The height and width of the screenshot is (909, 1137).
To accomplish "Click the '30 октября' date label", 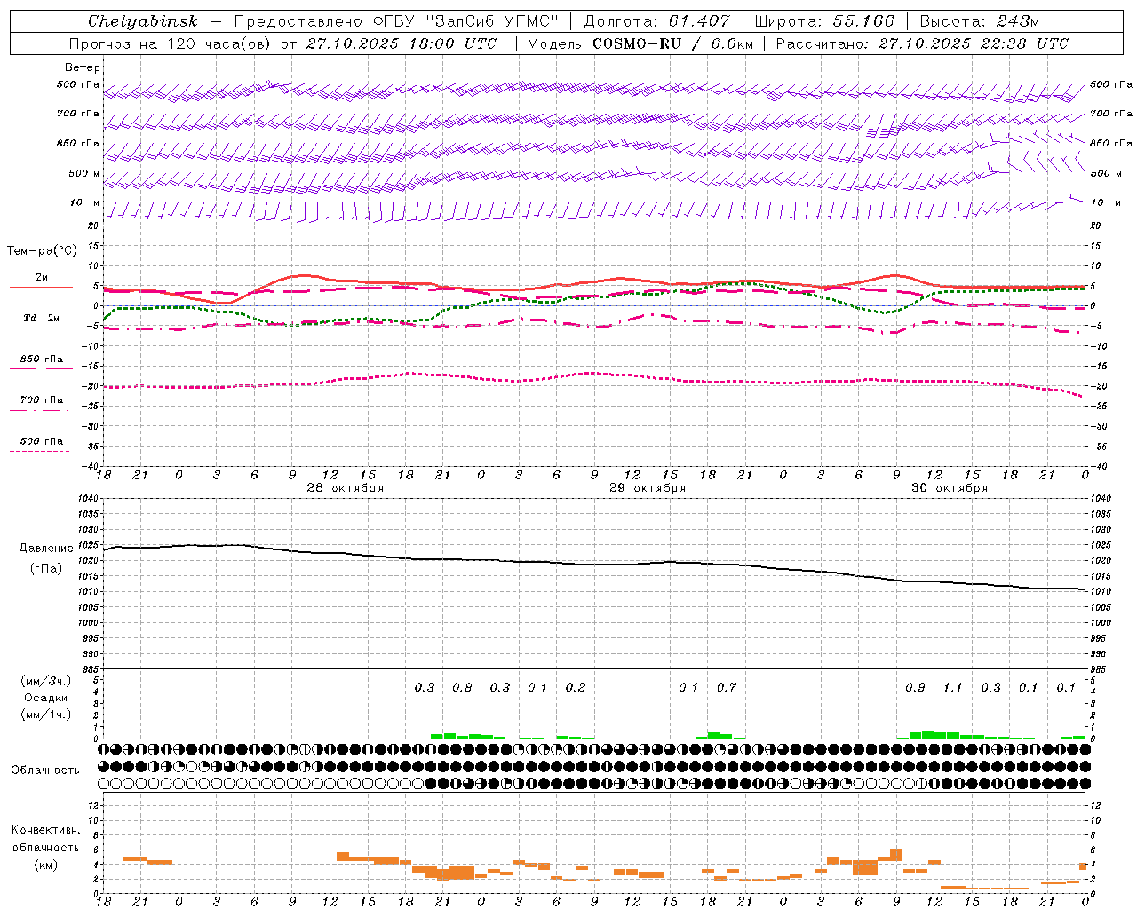I will pyautogui.click(x=950, y=488).
